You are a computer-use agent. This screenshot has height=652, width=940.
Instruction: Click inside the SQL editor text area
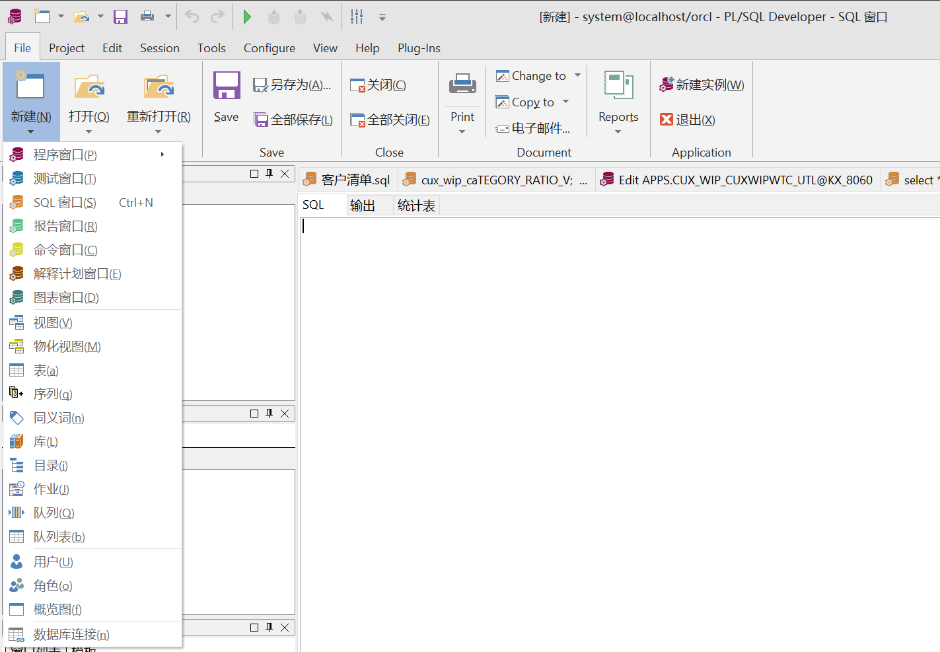pos(620,434)
